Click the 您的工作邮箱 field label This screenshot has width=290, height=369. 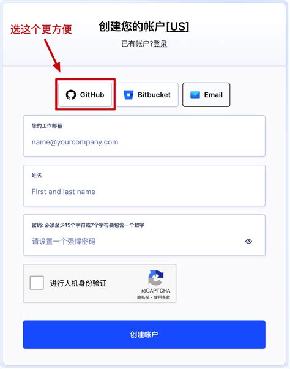[47, 125]
